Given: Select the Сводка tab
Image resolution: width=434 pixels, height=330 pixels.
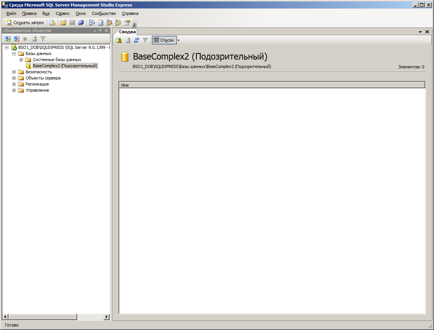Looking at the screenshot, I should coord(127,32).
